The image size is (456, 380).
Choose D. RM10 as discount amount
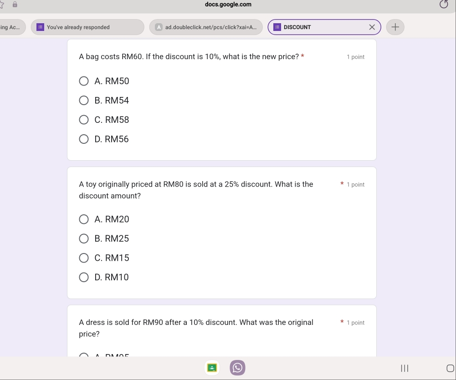pos(84,277)
